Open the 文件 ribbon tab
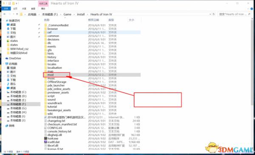 [x=6, y=8]
